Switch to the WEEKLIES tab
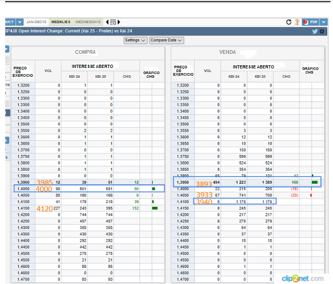Viewport: 333px width, 284px height. [60, 22]
